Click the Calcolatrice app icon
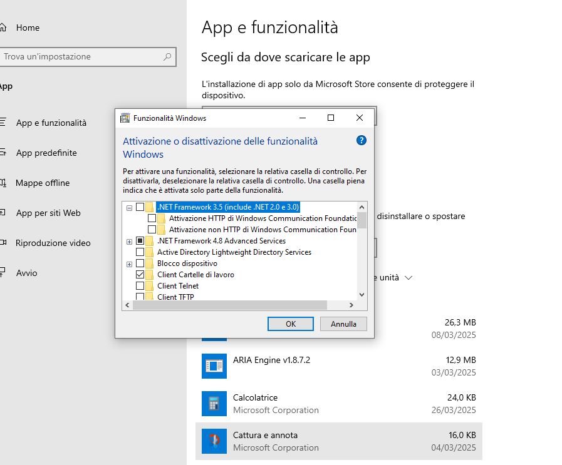The width and height of the screenshot is (562, 465). coord(214,404)
